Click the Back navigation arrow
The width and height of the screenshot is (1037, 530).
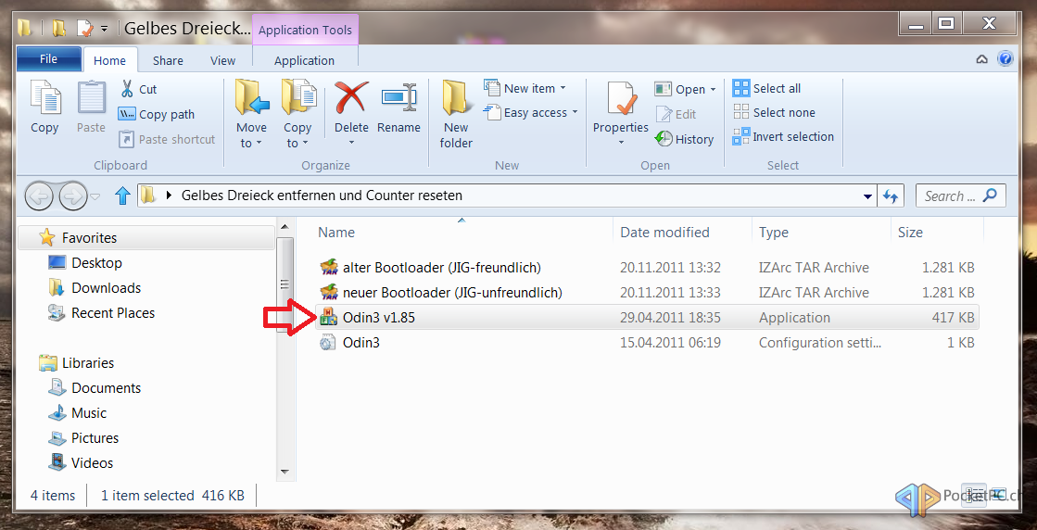(40, 196)
